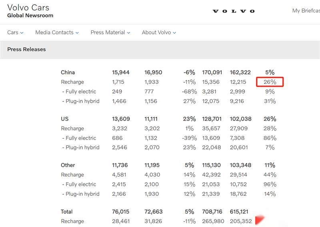Image resolution: width=320 pixels, height=227 pixels.
Task: Select the Other value 11,736
Action: [120, 165]
